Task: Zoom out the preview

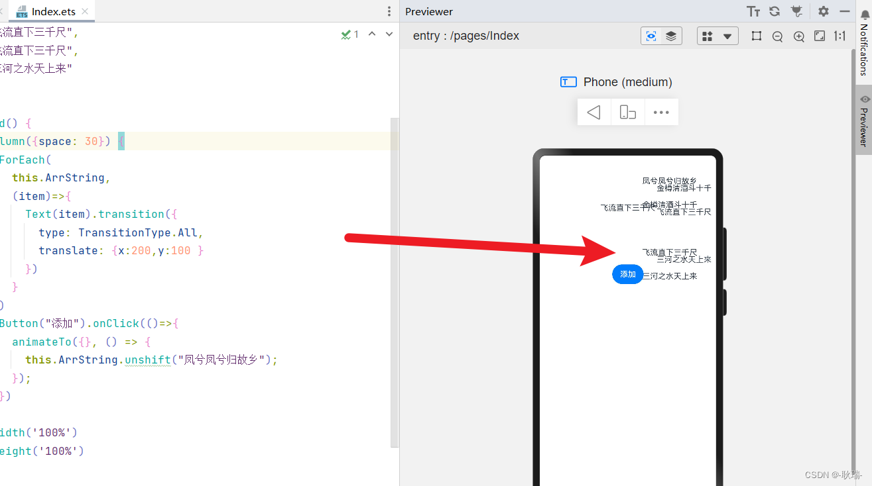Action: [778, 36]
